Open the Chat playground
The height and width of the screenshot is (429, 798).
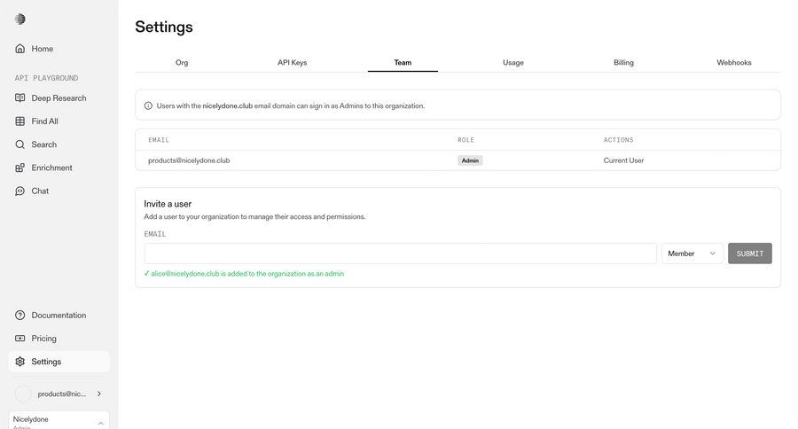40,191
